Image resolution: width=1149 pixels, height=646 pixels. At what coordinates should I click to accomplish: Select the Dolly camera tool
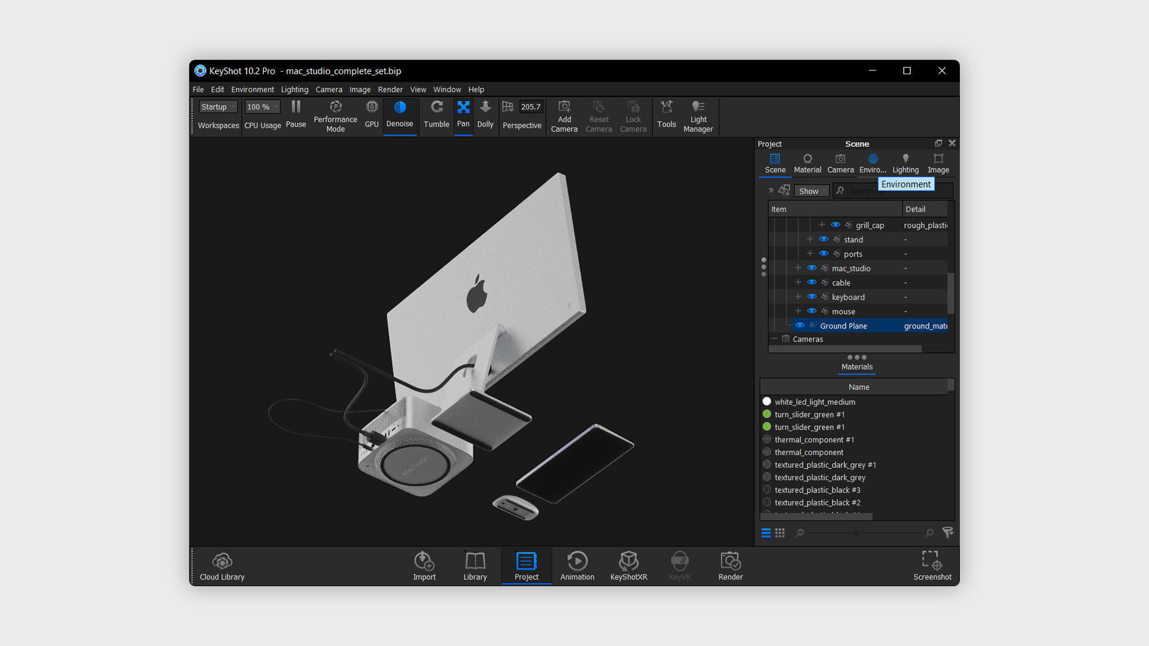click(485, 115)
